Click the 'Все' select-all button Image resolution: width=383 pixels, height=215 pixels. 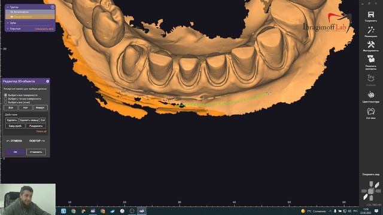(11, 107)
